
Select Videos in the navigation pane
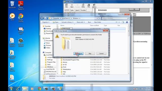point(48,48)
